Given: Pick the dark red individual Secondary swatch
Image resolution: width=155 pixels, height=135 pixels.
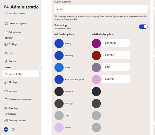Looking at the screenshot, I should point(96,55).
